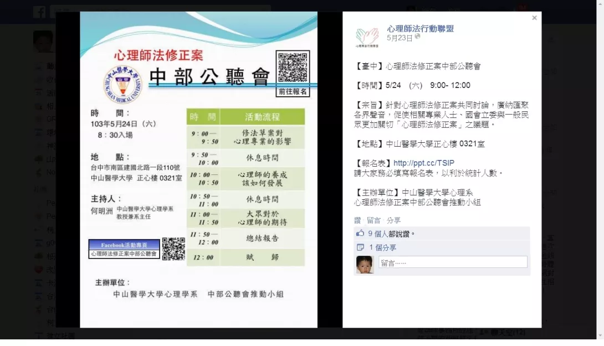Click the Chung Shan Medical University logo
Viewport: 604px width, 346px height.
123,84
